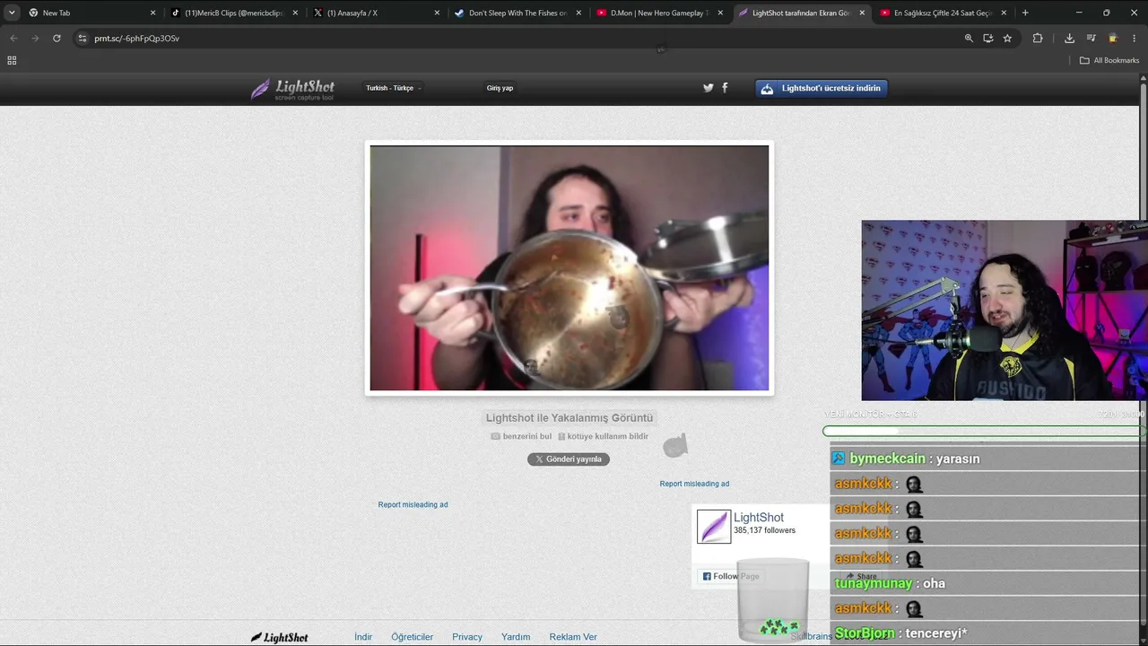Open the media controls icon in toolbar
This screenshot has width=1148, height=646.
pyautogui.click(x=1091, y=39)
